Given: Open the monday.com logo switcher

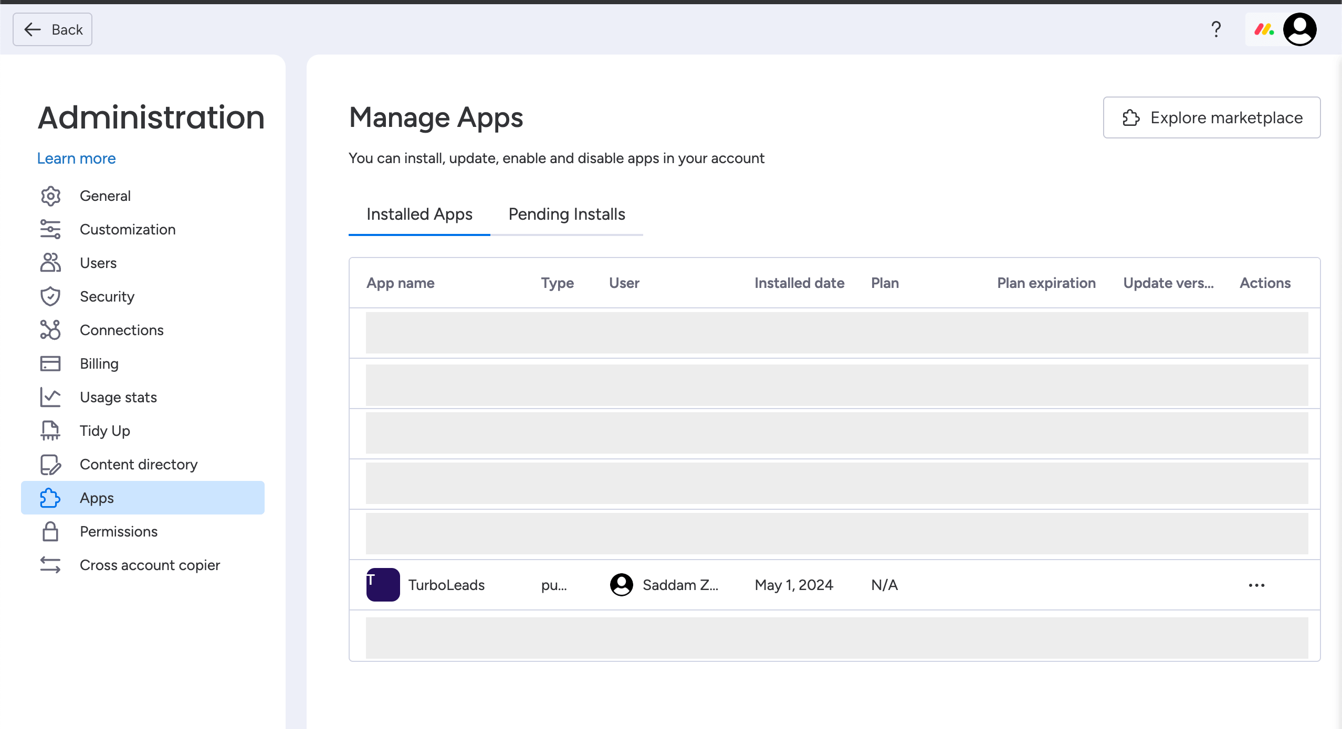Looking at the screenshot, I should (x=1264, y=29).
